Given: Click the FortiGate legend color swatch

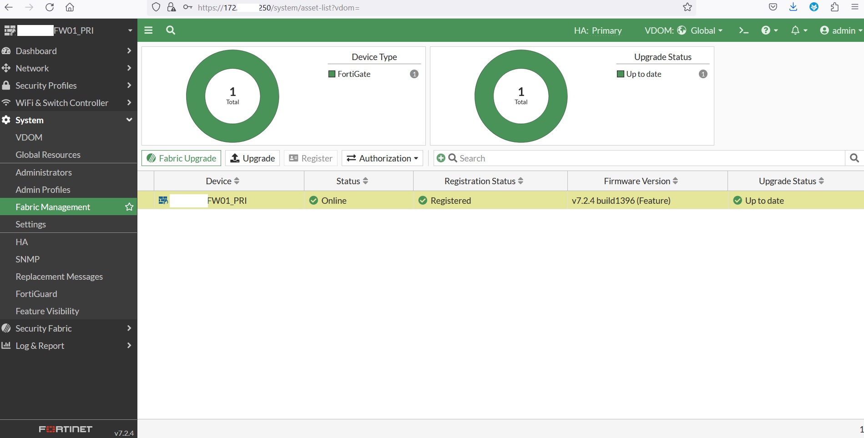Looking at the screenshot, I should [332, 74].
